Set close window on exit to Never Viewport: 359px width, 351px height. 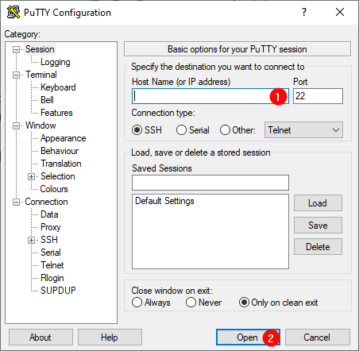204,303
